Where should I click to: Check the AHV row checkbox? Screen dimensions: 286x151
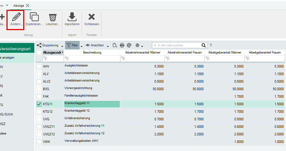click(x=39, y=66)
